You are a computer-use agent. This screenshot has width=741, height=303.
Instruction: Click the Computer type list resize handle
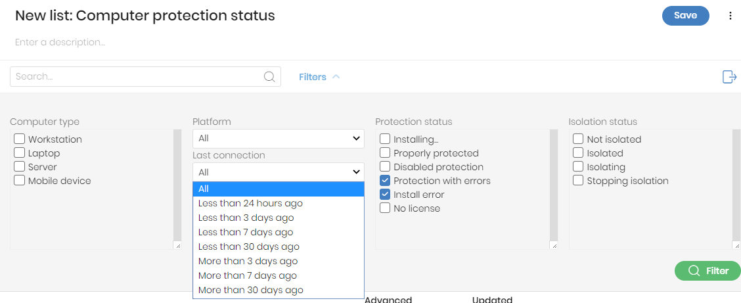177,246
